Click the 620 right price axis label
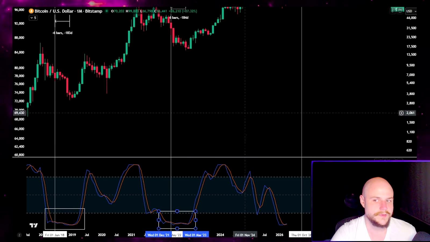Image resolution: width=430 pixels, height=242 pixels. 409,150
